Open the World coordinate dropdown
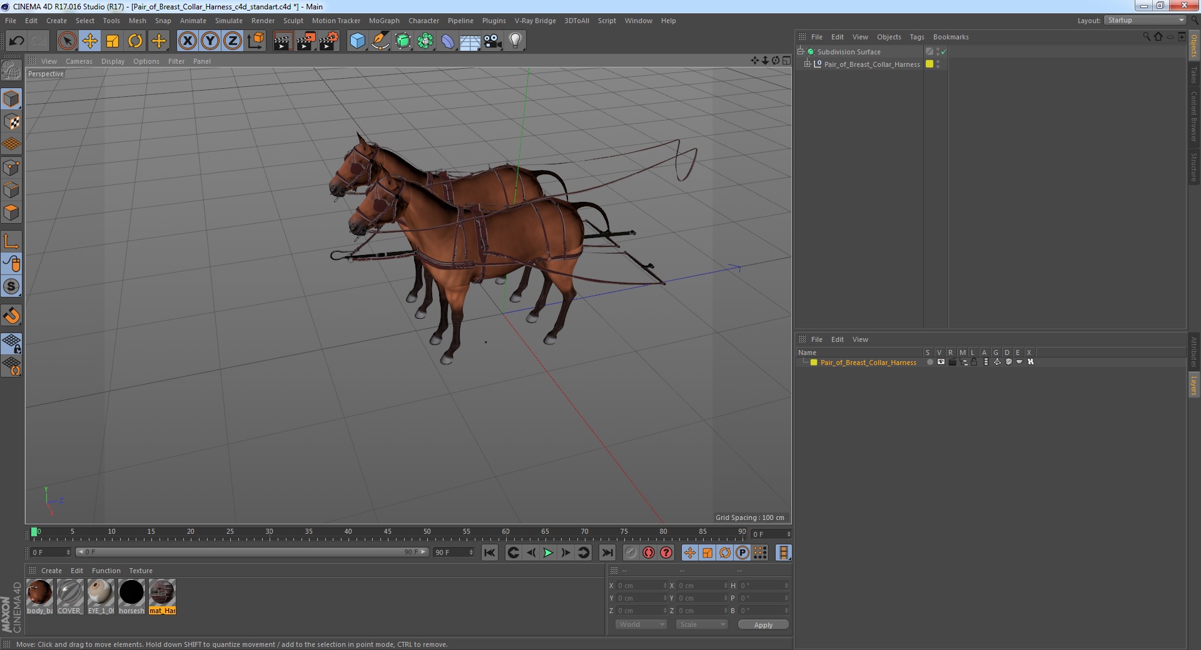The width and height of the screenshot is (1201, 650). (x=641, y=624)
